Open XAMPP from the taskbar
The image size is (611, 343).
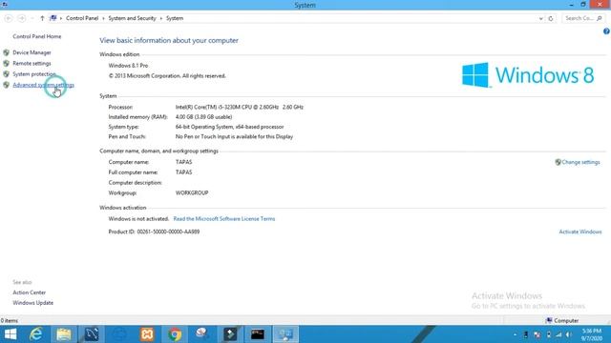coord(147,334)
